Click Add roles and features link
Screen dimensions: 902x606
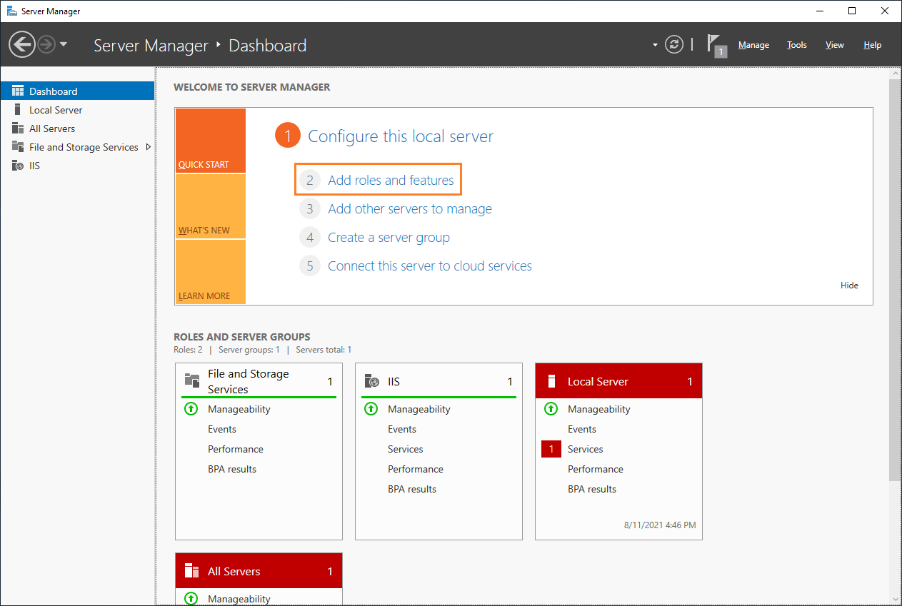[391, 180]
